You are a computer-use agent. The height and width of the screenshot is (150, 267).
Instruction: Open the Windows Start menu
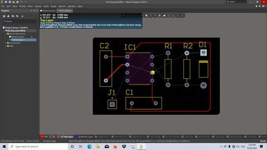4,146
